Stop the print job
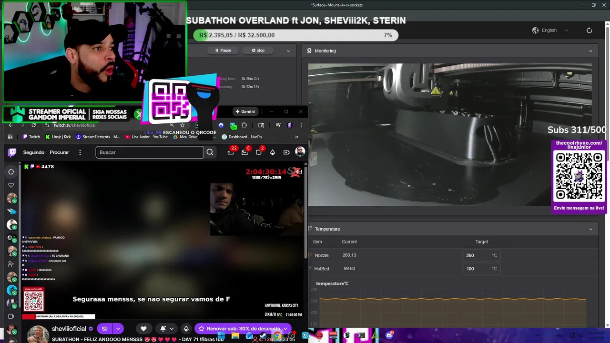This screenshot has width=610, height=343. click(x=258, y=50)
